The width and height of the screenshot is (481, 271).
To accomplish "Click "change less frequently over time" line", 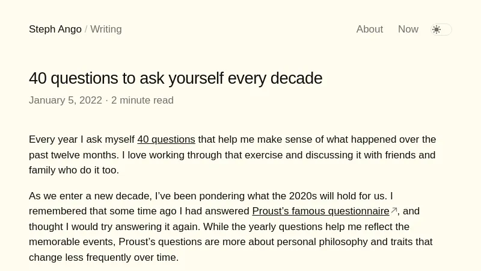I will tap(103, 258).
